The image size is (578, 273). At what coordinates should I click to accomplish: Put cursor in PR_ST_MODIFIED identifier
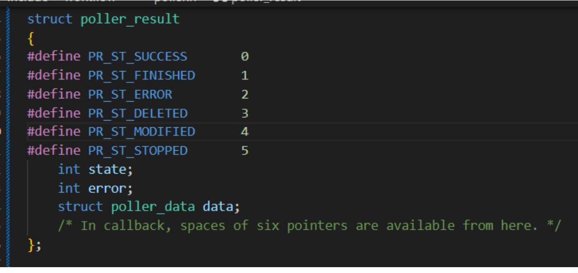point(142,131)
